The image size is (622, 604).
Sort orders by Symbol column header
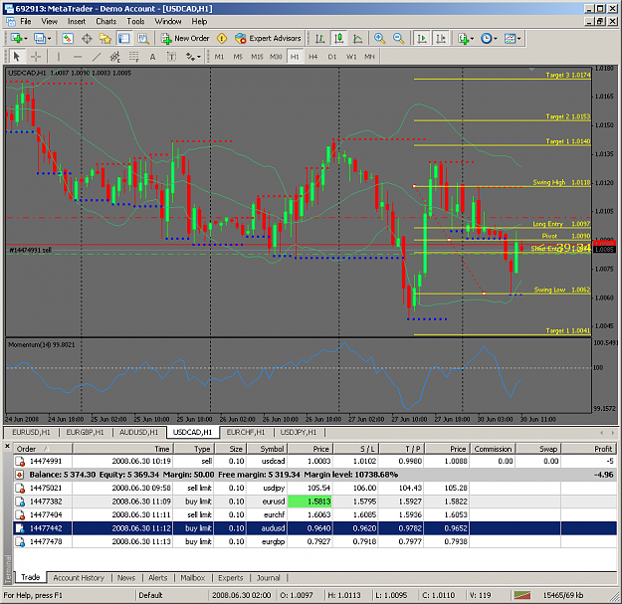coord(267,449)
